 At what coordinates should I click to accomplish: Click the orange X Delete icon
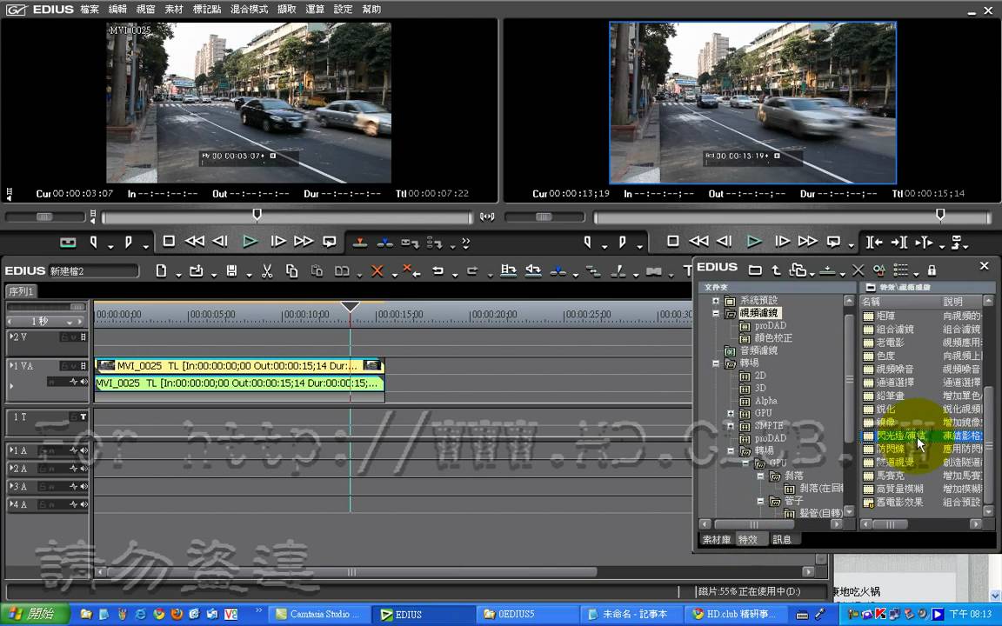(x=377, y=271)
